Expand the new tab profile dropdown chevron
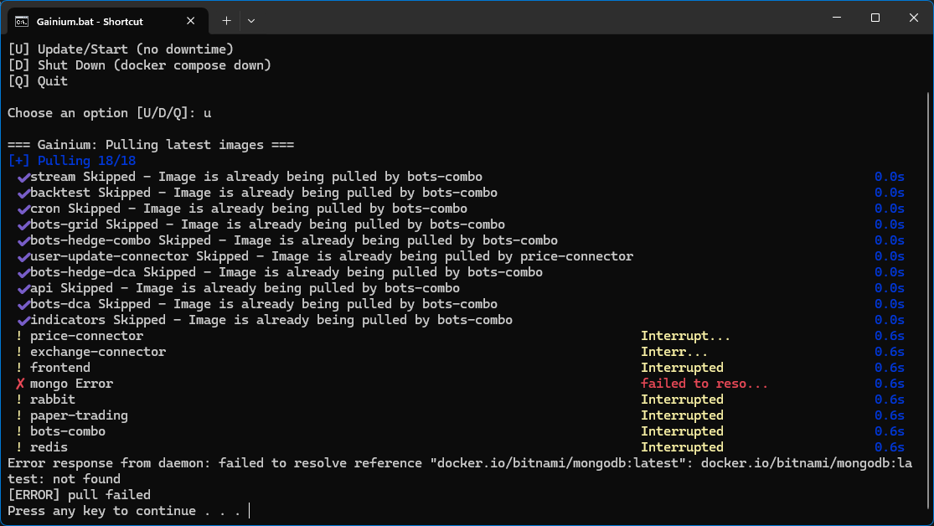 point(251,20)
